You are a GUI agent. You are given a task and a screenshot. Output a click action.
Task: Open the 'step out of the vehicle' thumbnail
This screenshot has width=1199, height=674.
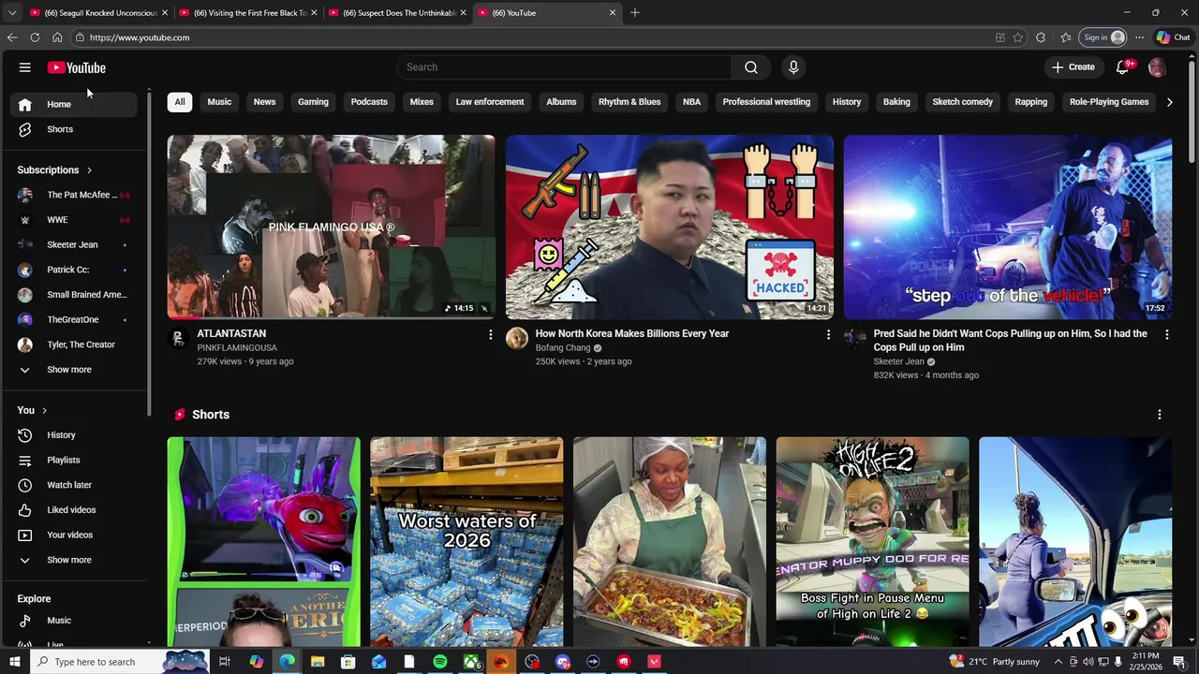[x=1008, y=227]
